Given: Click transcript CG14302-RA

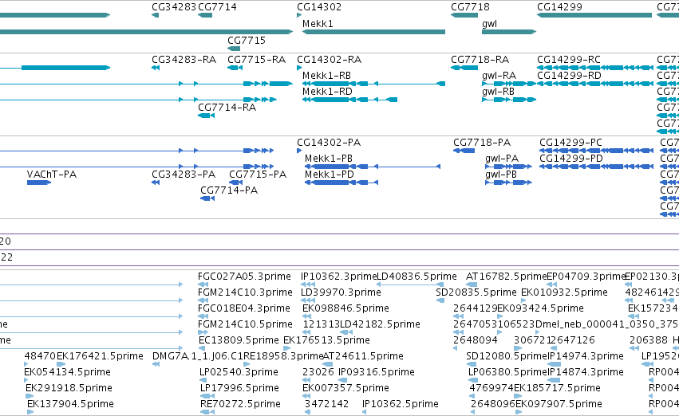Looking at the screenshot, I should tap(329, 60).
